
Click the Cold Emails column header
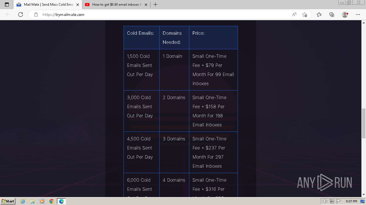[142, 38]
